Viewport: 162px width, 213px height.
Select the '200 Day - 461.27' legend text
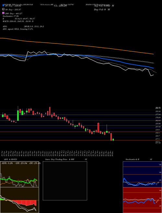(14, 14)
